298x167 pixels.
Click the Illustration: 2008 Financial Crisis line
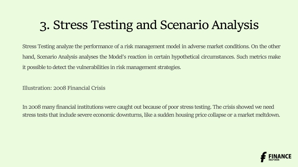pos(64,88)
